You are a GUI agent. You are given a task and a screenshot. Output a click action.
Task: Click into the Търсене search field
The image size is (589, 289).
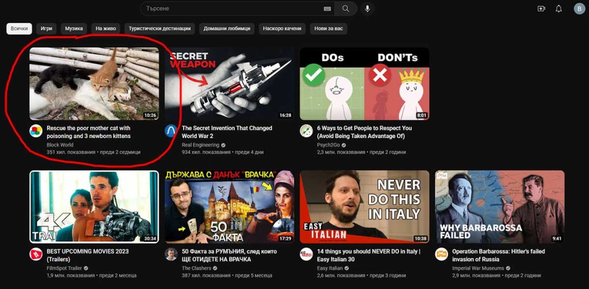tap(230, 9)
